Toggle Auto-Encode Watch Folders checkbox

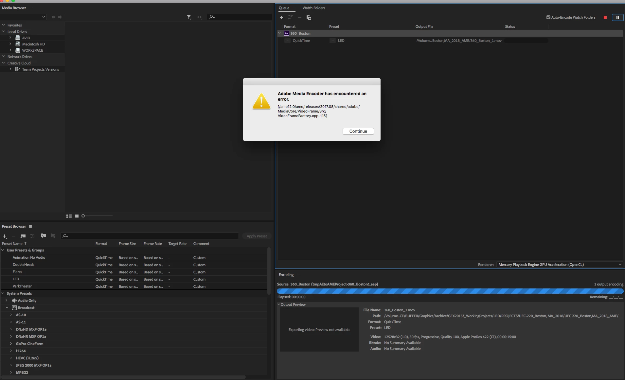coord(548,17)
